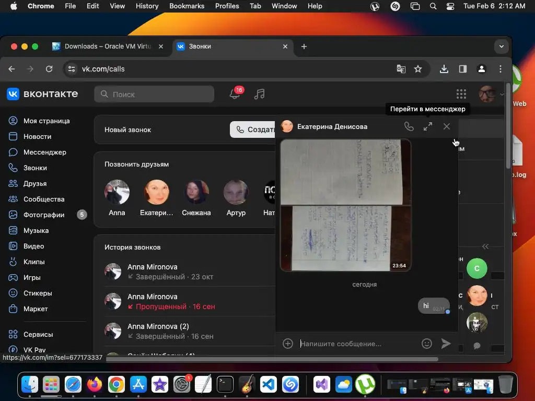Bookmark this page with the star icon

(x=417, y=69)
